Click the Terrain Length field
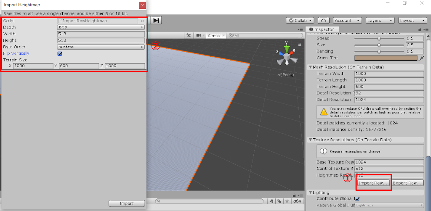This screenshot has width=431, height=211. pos(389,80)
